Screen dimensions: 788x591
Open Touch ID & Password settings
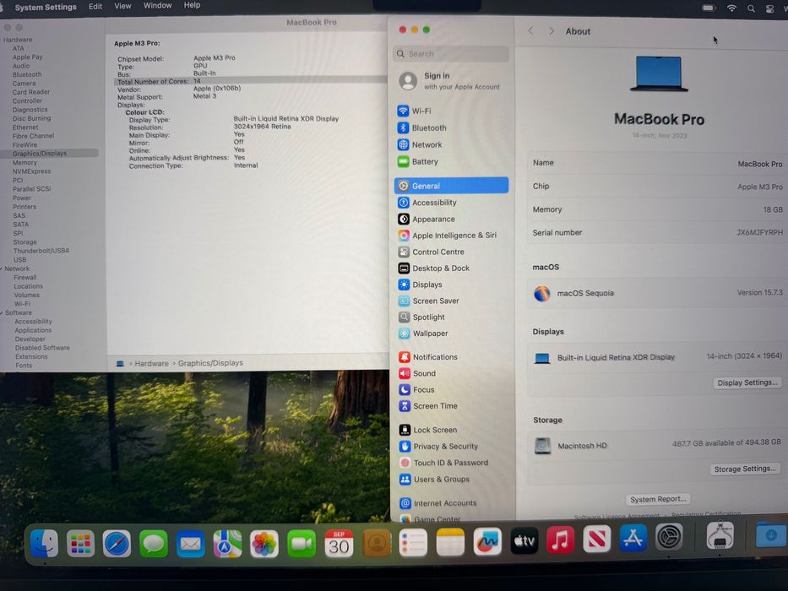point(451,463)
